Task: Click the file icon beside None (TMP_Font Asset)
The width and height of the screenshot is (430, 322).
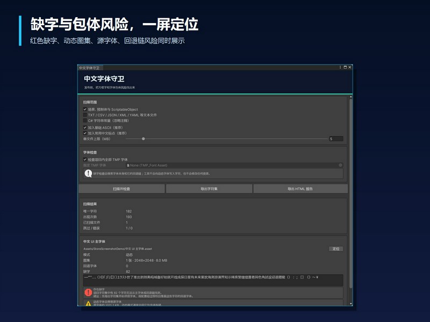Action: [128, 165]
